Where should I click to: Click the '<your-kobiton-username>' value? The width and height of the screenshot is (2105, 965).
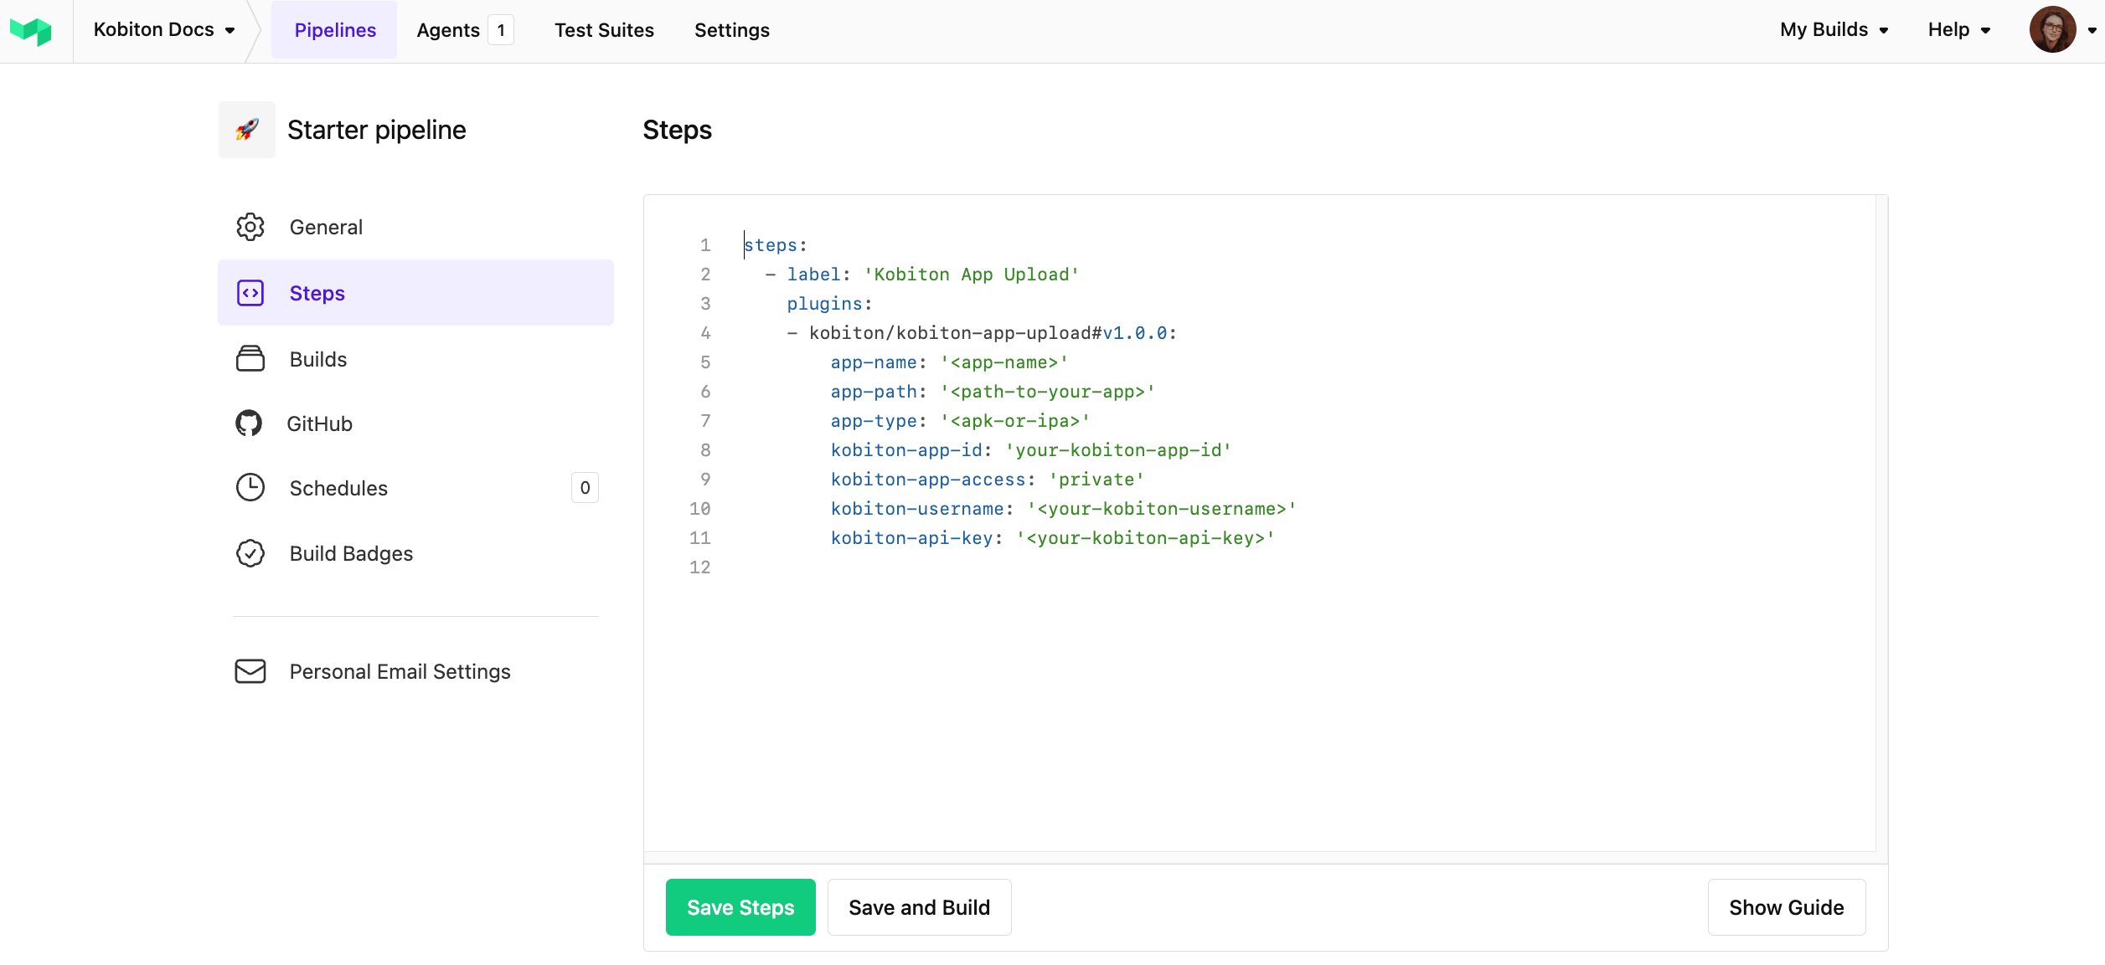pyautogui.click(x=1162, y=509)
